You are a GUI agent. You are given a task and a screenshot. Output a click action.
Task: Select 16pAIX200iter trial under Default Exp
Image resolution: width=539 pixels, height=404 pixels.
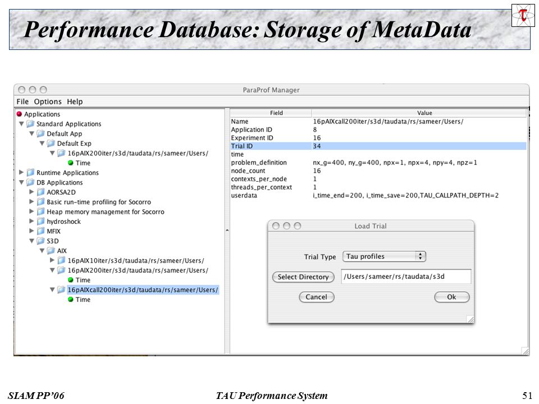pyautogui.click(x=138, y=153)
